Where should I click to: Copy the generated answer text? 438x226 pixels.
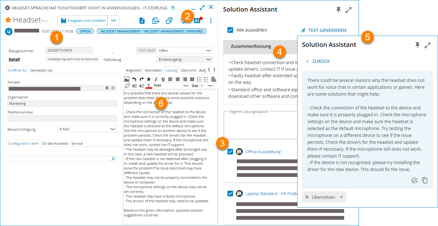425,180
